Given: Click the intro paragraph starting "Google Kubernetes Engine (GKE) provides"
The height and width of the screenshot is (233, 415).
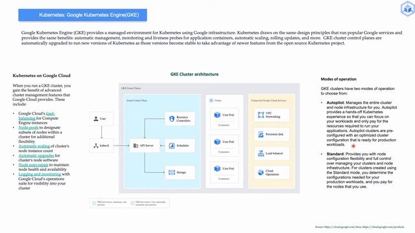Looking at the screenshot, I should [212, 38].
